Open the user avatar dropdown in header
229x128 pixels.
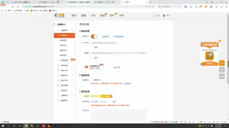click(x=167, y=15)
